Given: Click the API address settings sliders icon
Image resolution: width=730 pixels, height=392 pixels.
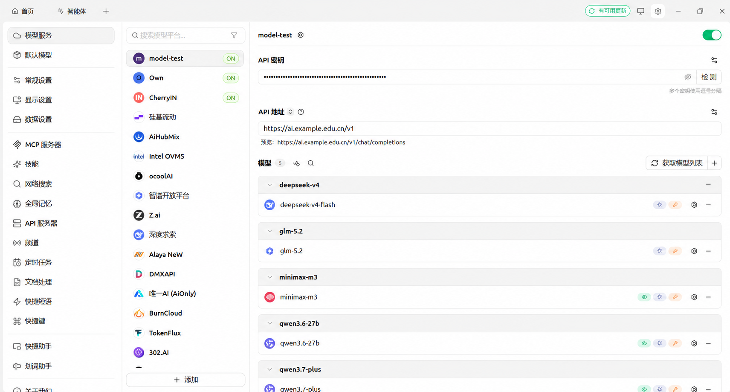Looking at the screenshot, I should pos(714,112).
